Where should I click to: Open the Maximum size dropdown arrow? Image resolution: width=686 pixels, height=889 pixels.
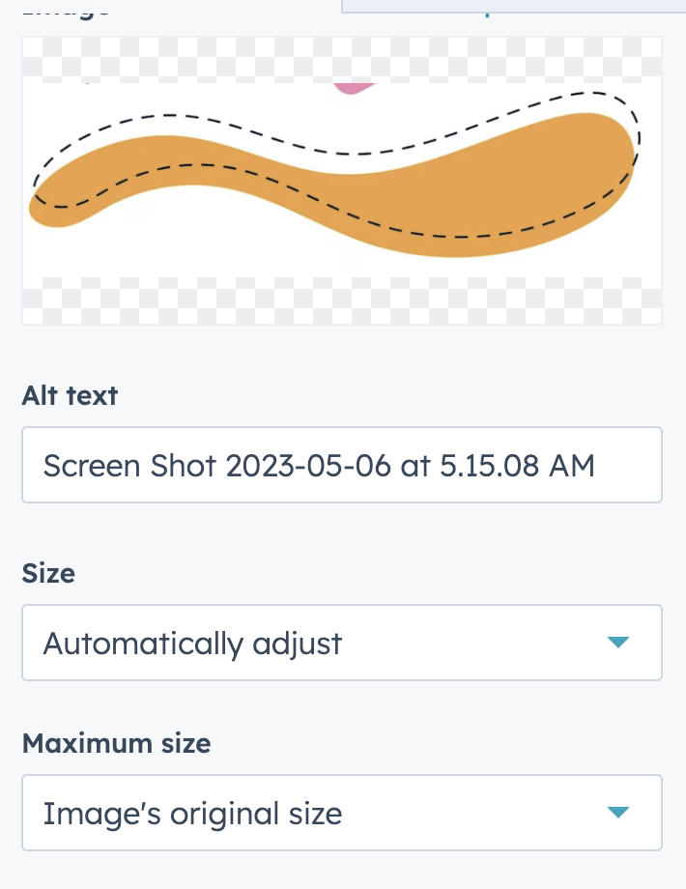coord(618,813)
